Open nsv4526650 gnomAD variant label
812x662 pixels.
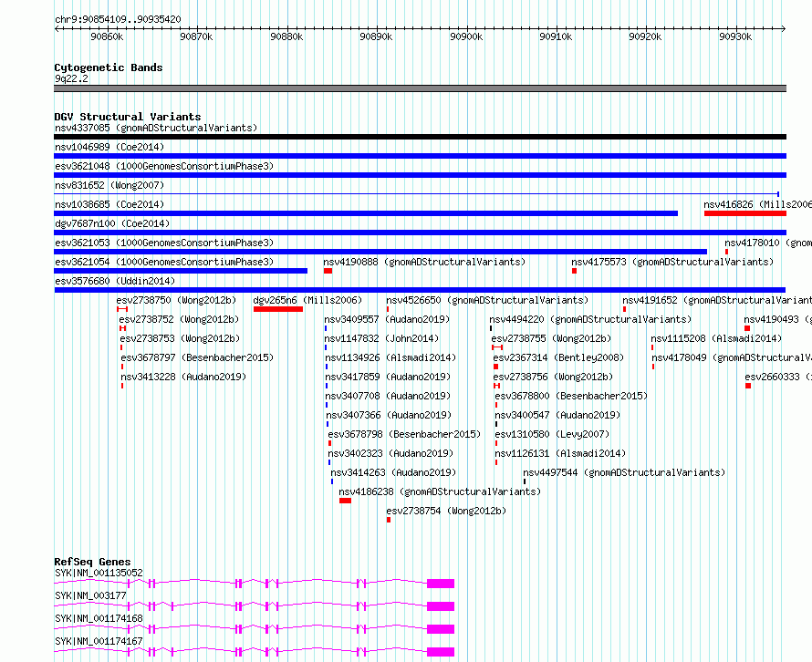pyautogui.click(x=487, y=300)
